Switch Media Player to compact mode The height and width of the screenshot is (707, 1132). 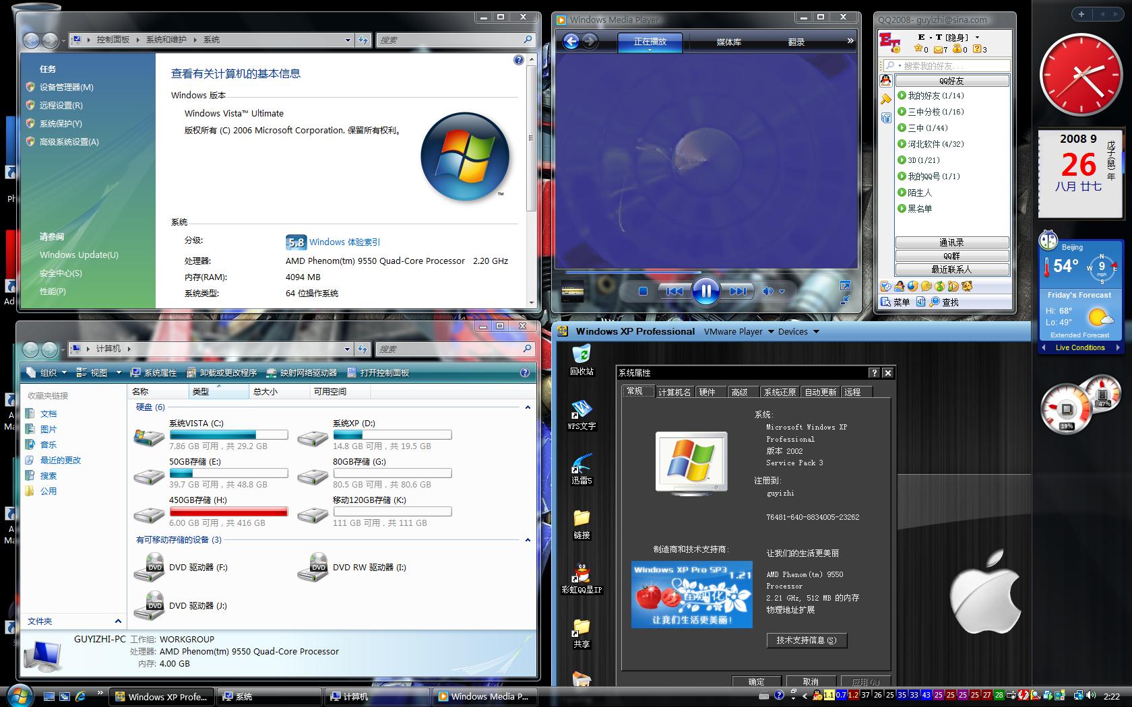pyautogui.click(x=845, y=300)
